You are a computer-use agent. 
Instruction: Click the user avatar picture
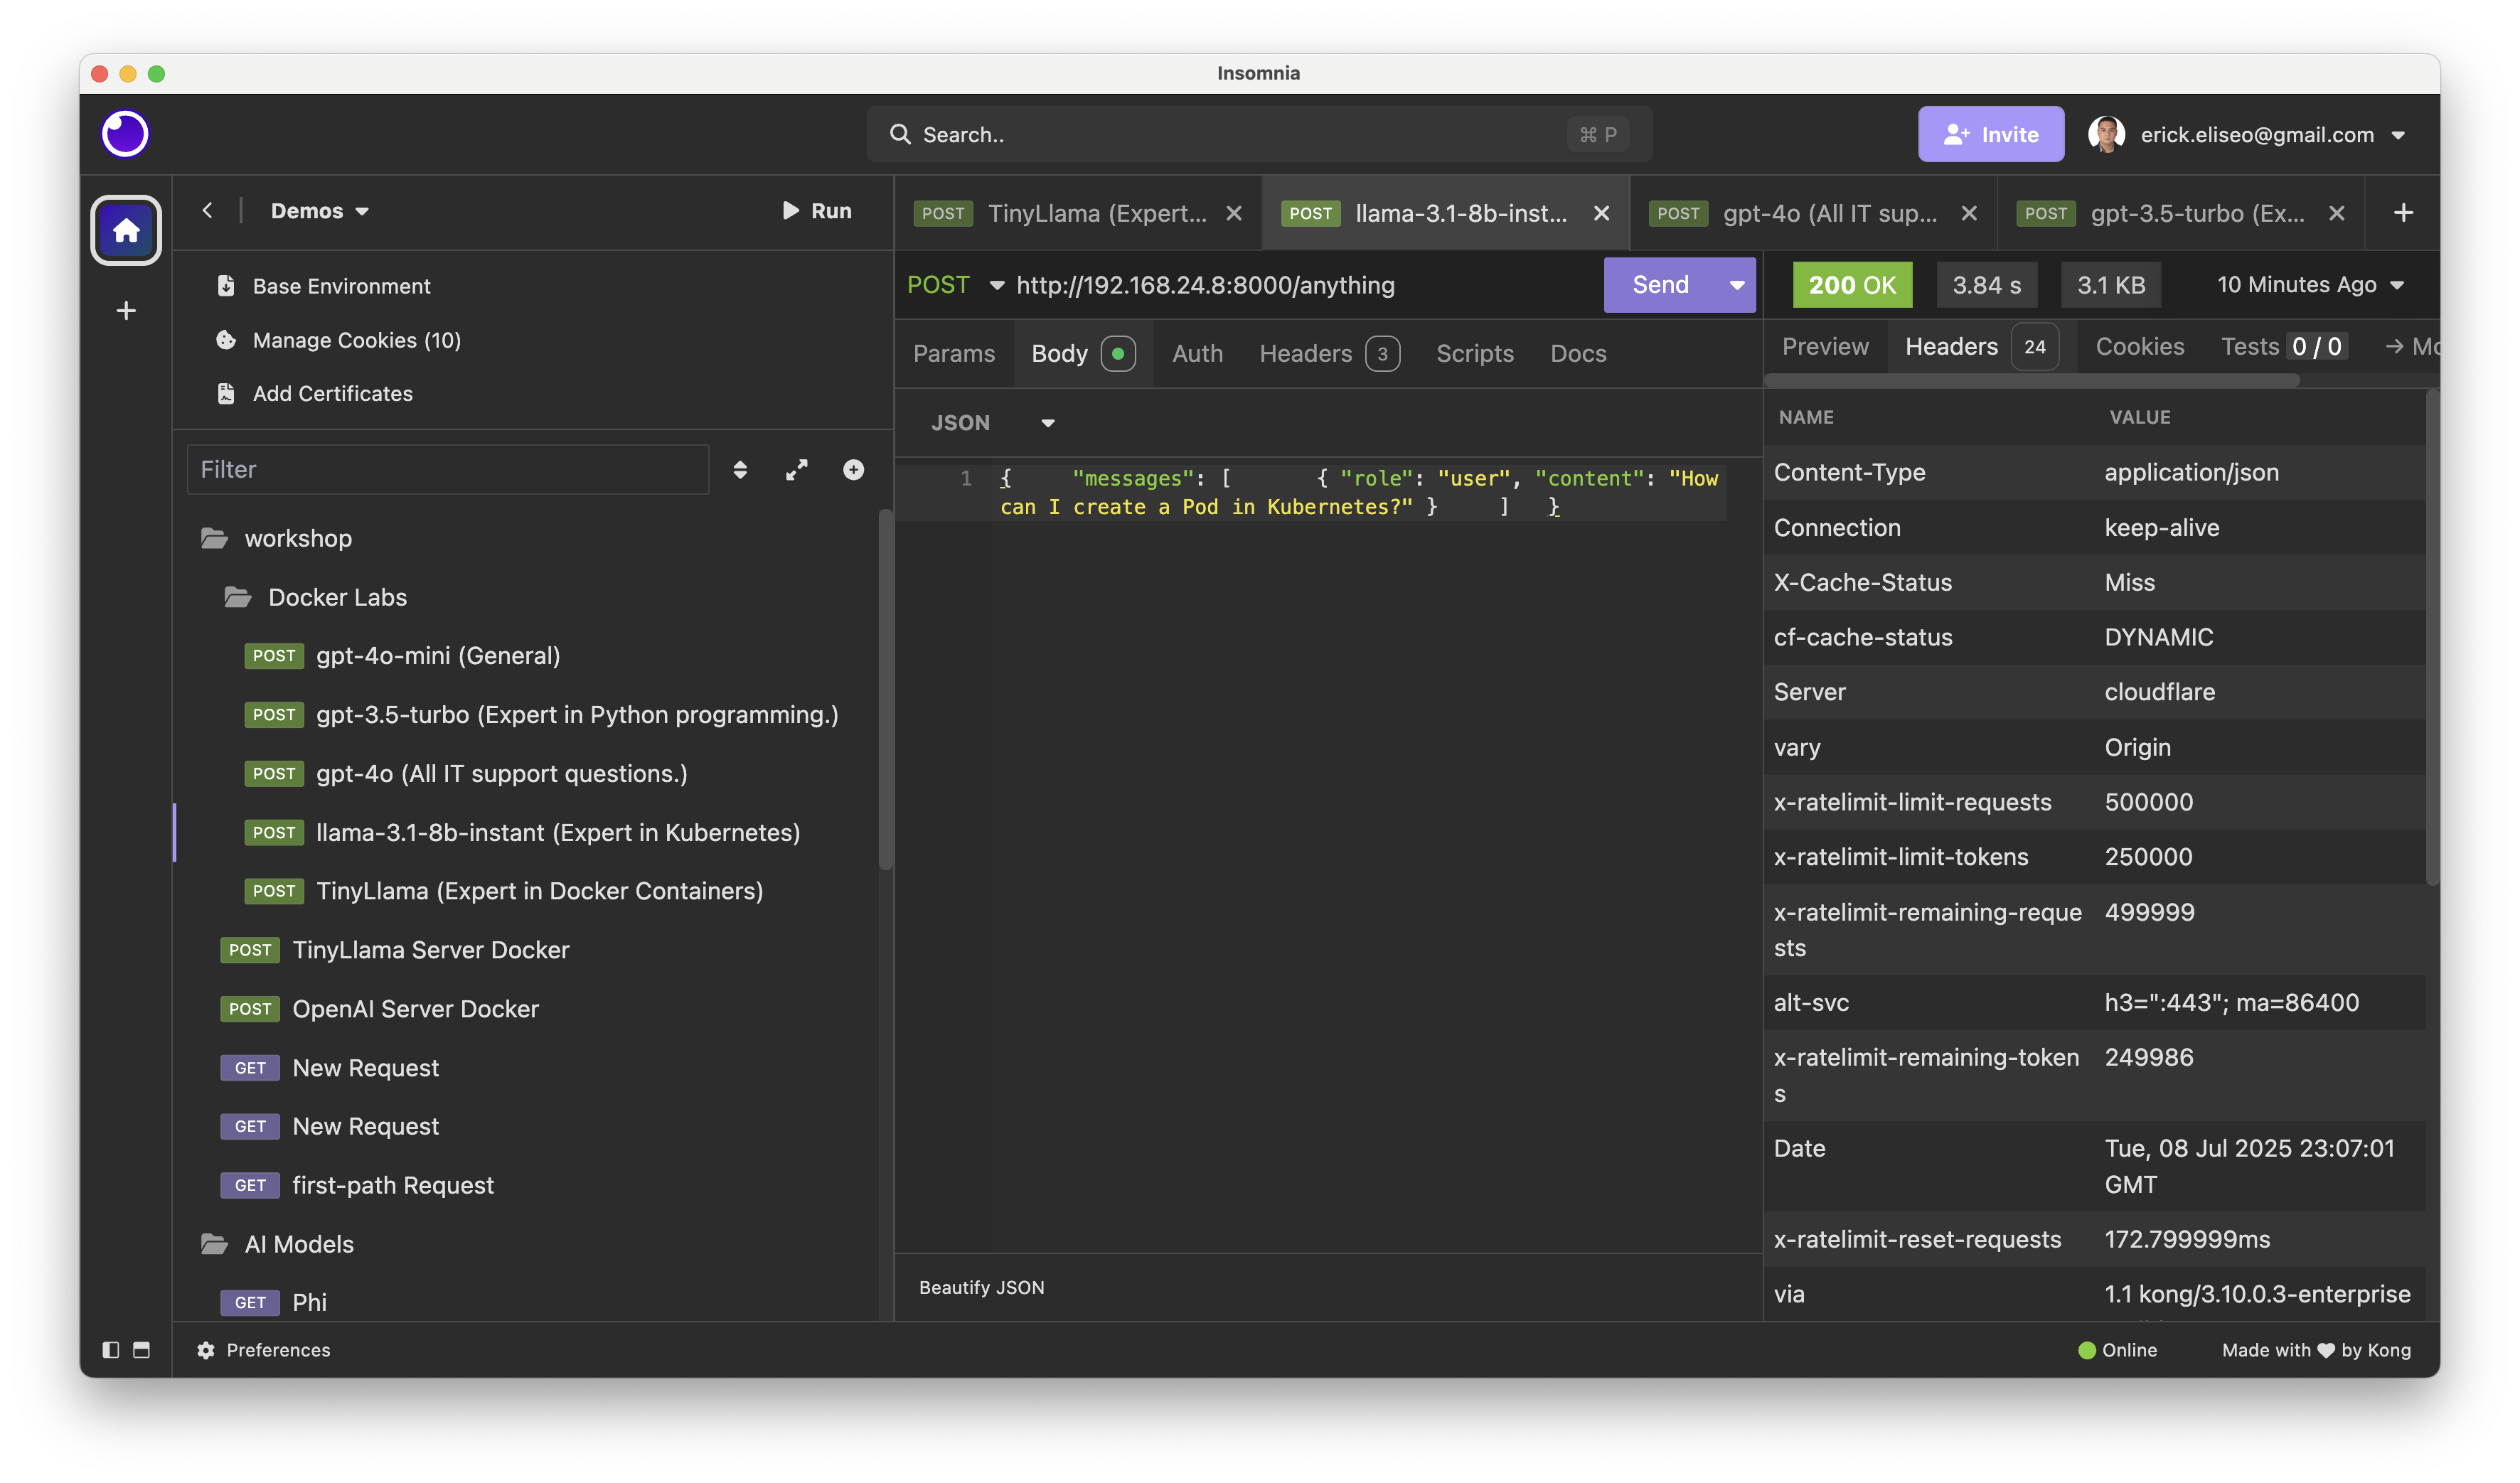[x=2106, y=134]
